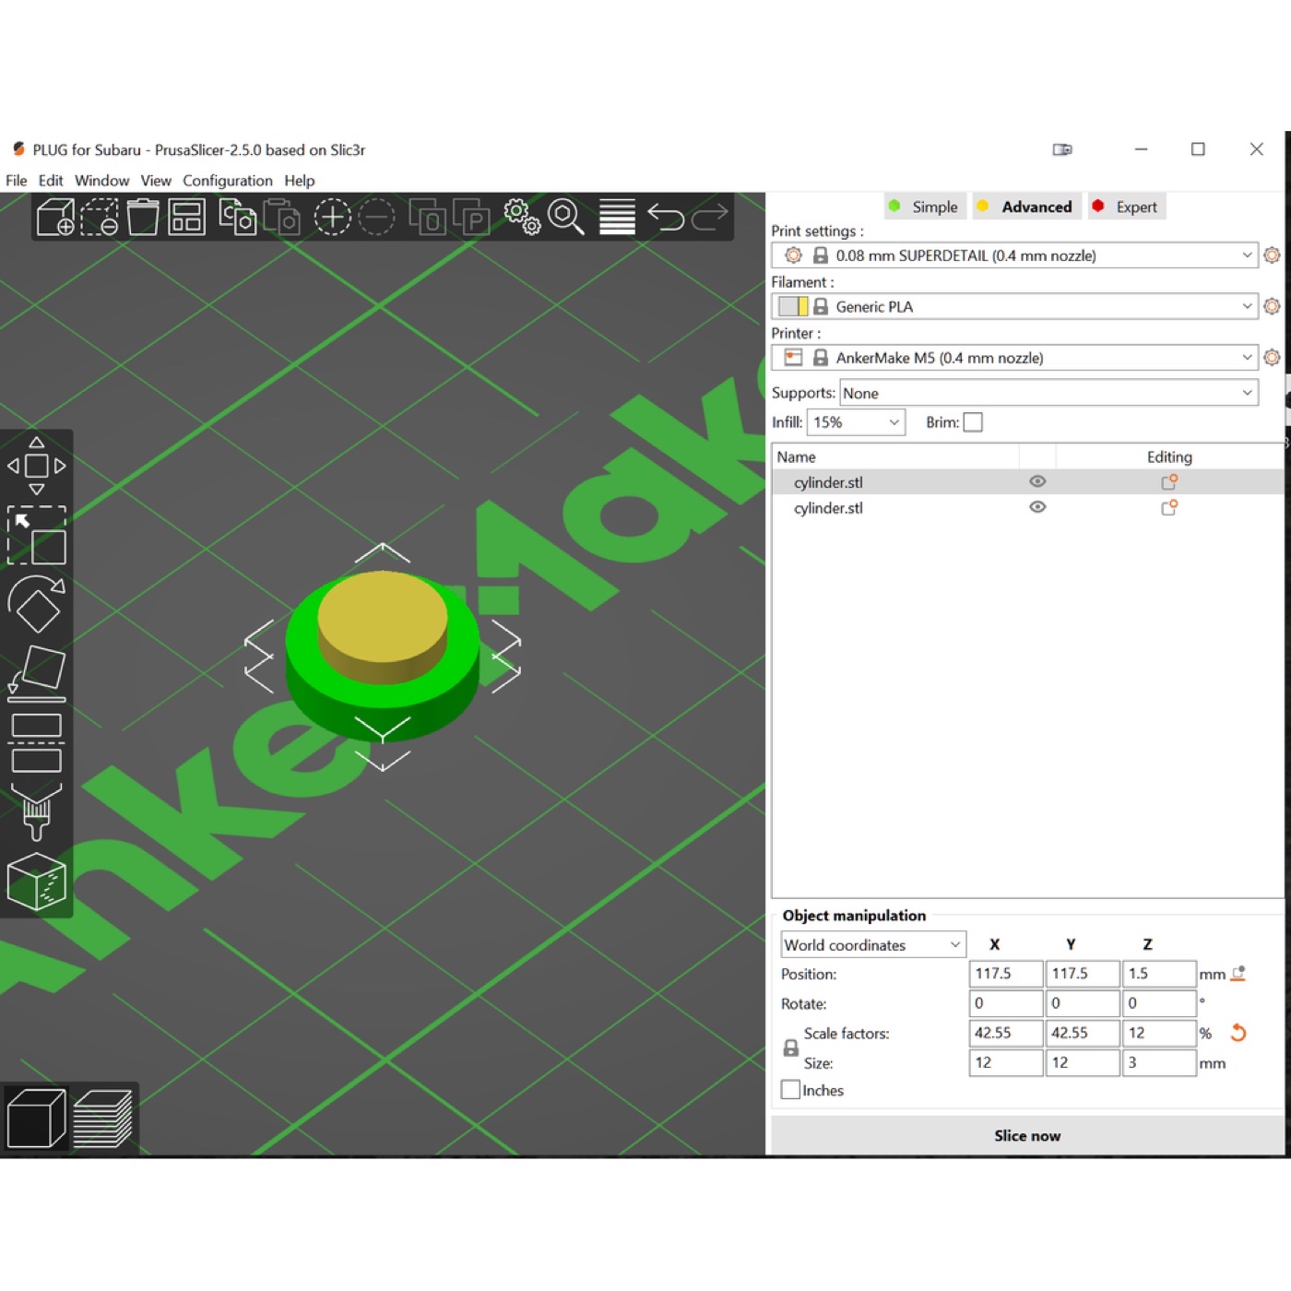Toggle the scale factors lock

[790, 1048]
